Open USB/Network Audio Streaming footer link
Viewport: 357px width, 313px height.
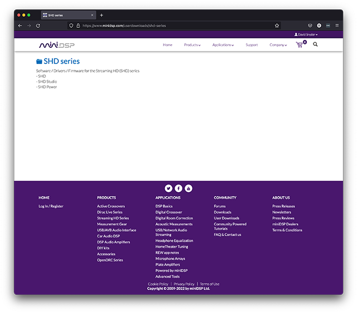[171, 232]
